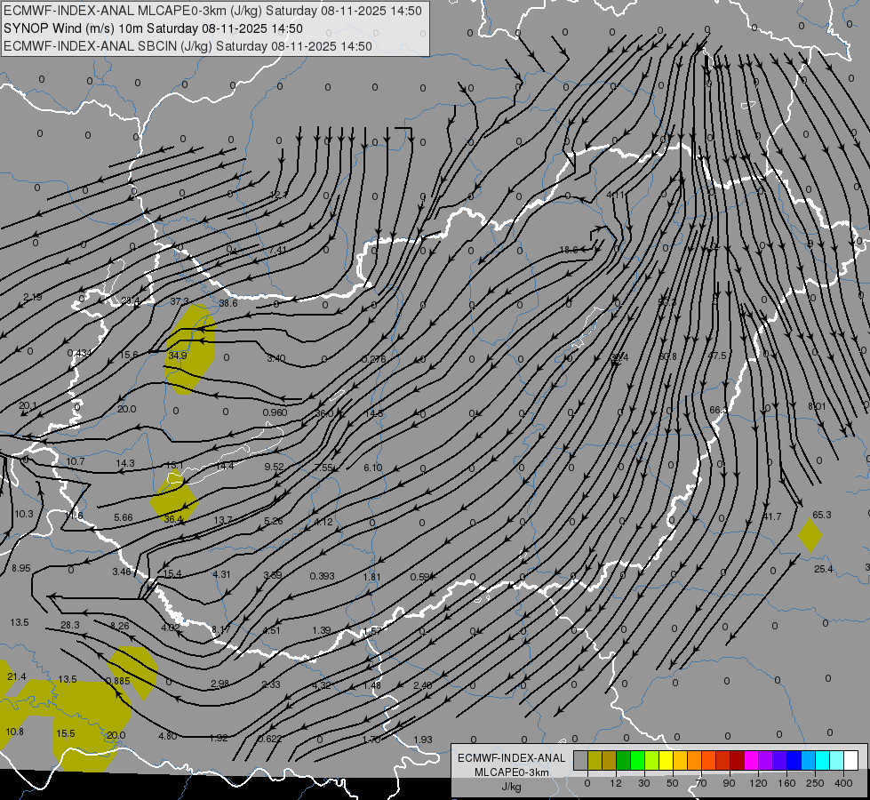Click the 9.52 value on the map
The width and height of the screenshot is (870, 800).
(x=274, y=467)
